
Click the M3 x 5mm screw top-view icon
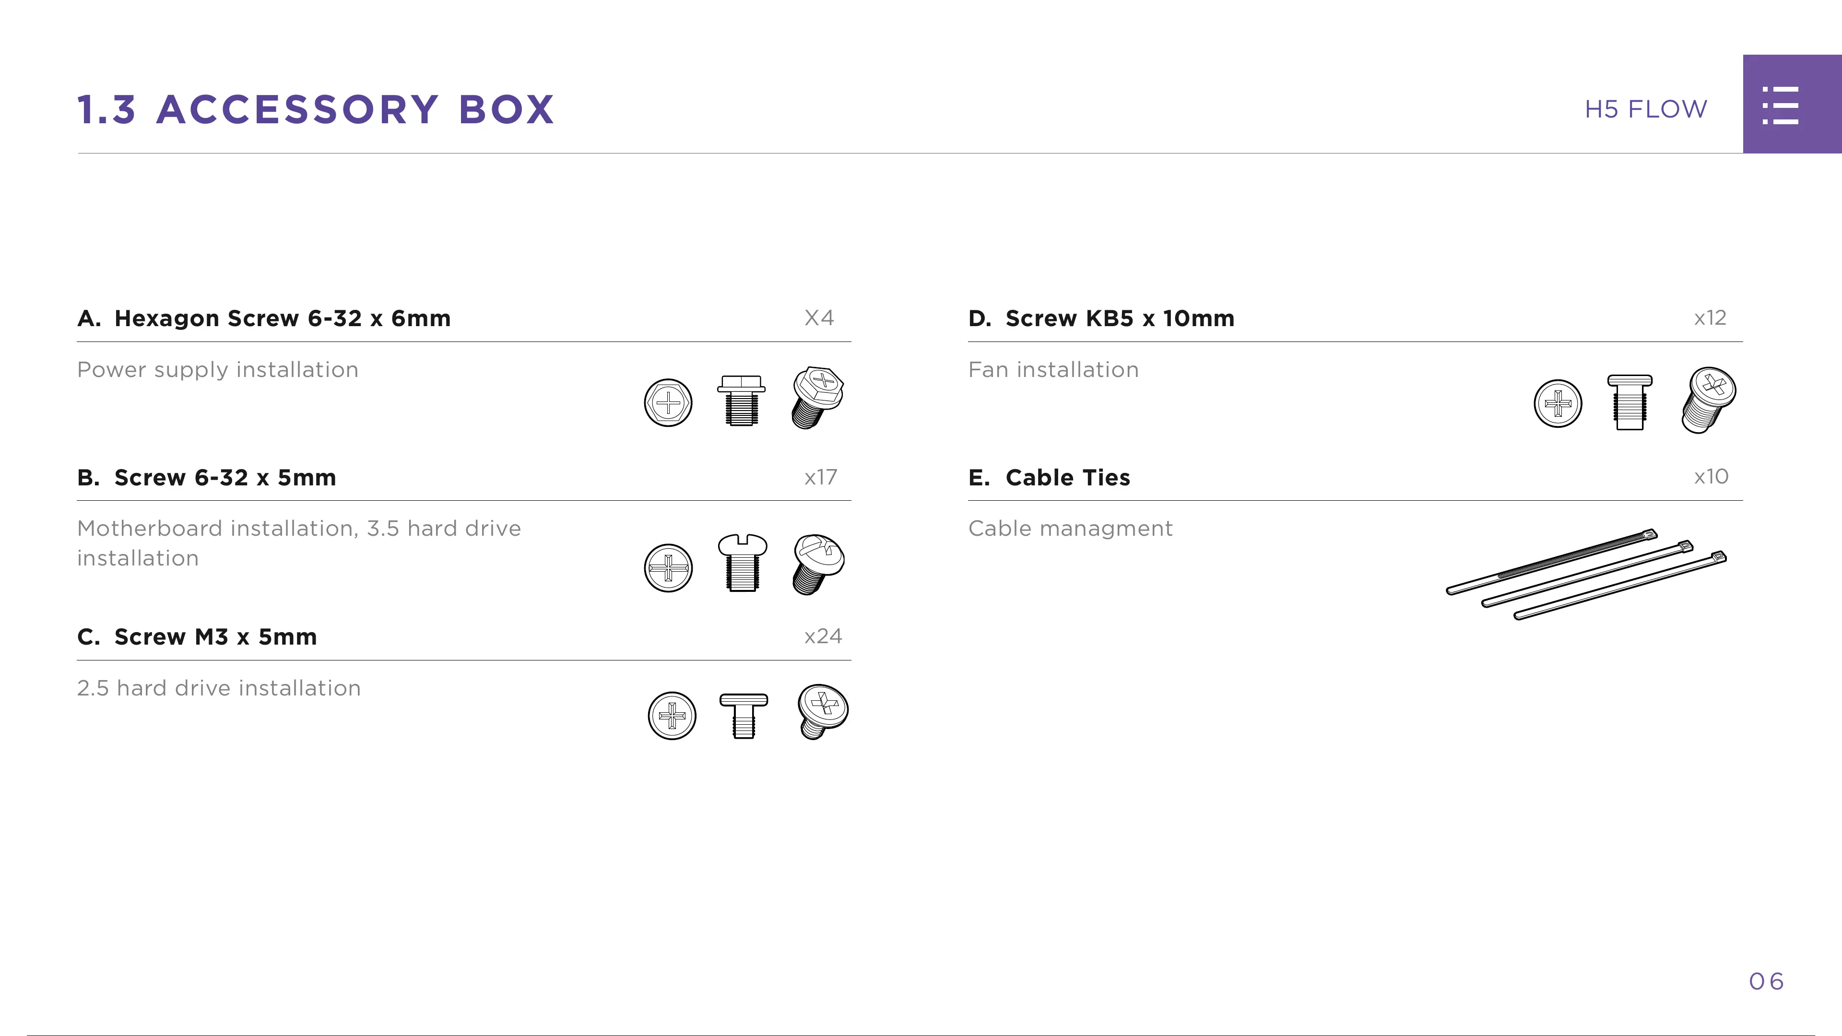pos(672,716)
